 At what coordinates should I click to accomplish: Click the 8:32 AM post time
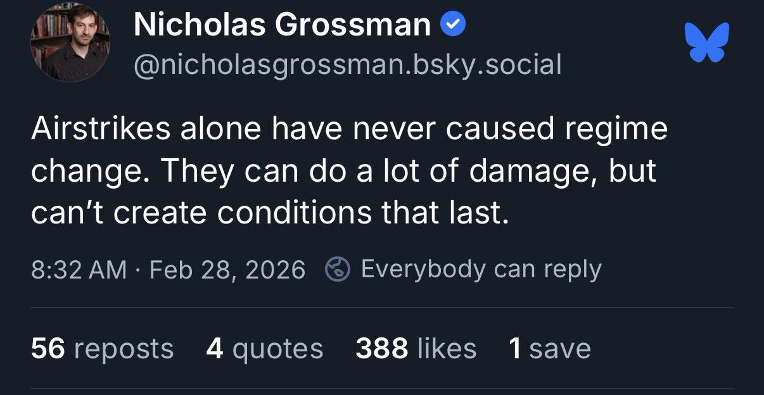click(x=78, y=269)
